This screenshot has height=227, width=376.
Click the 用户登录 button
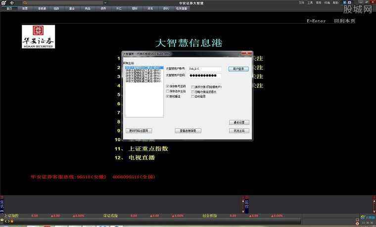(238, 69)
